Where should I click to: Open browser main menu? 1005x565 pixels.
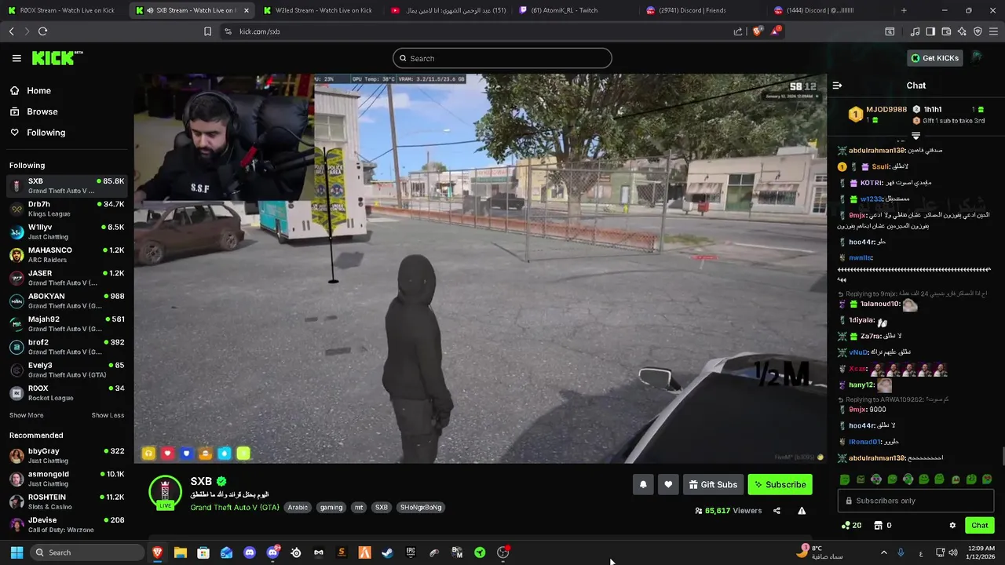993,31
